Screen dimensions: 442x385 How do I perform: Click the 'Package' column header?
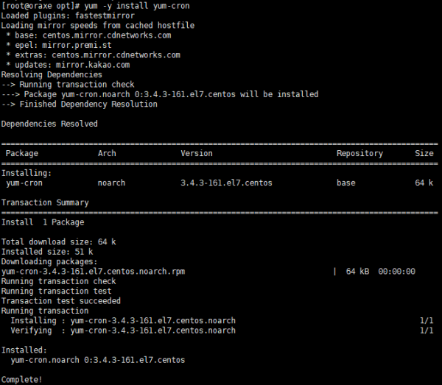pos(22,153)
